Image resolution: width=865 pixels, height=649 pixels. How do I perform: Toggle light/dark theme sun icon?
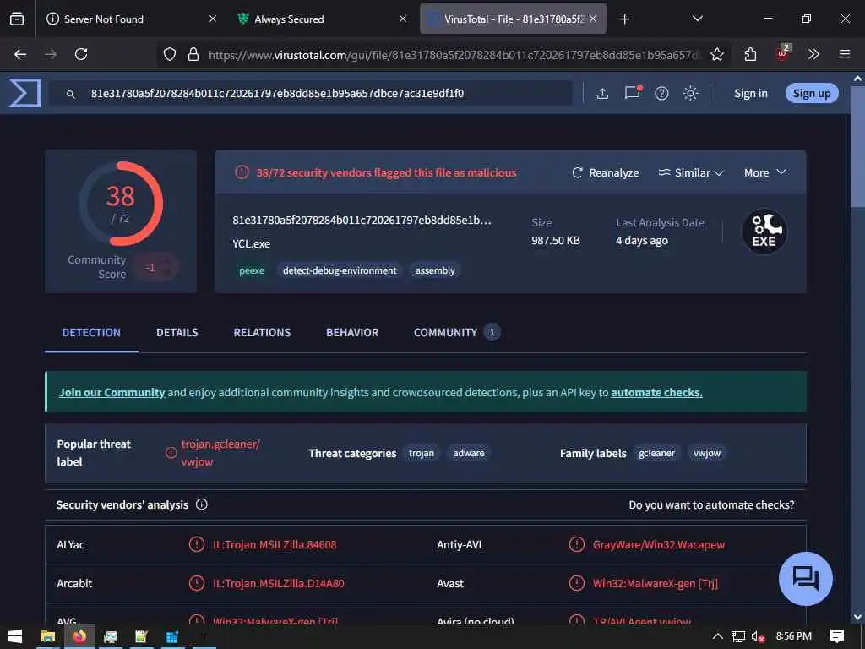(690, 93)
